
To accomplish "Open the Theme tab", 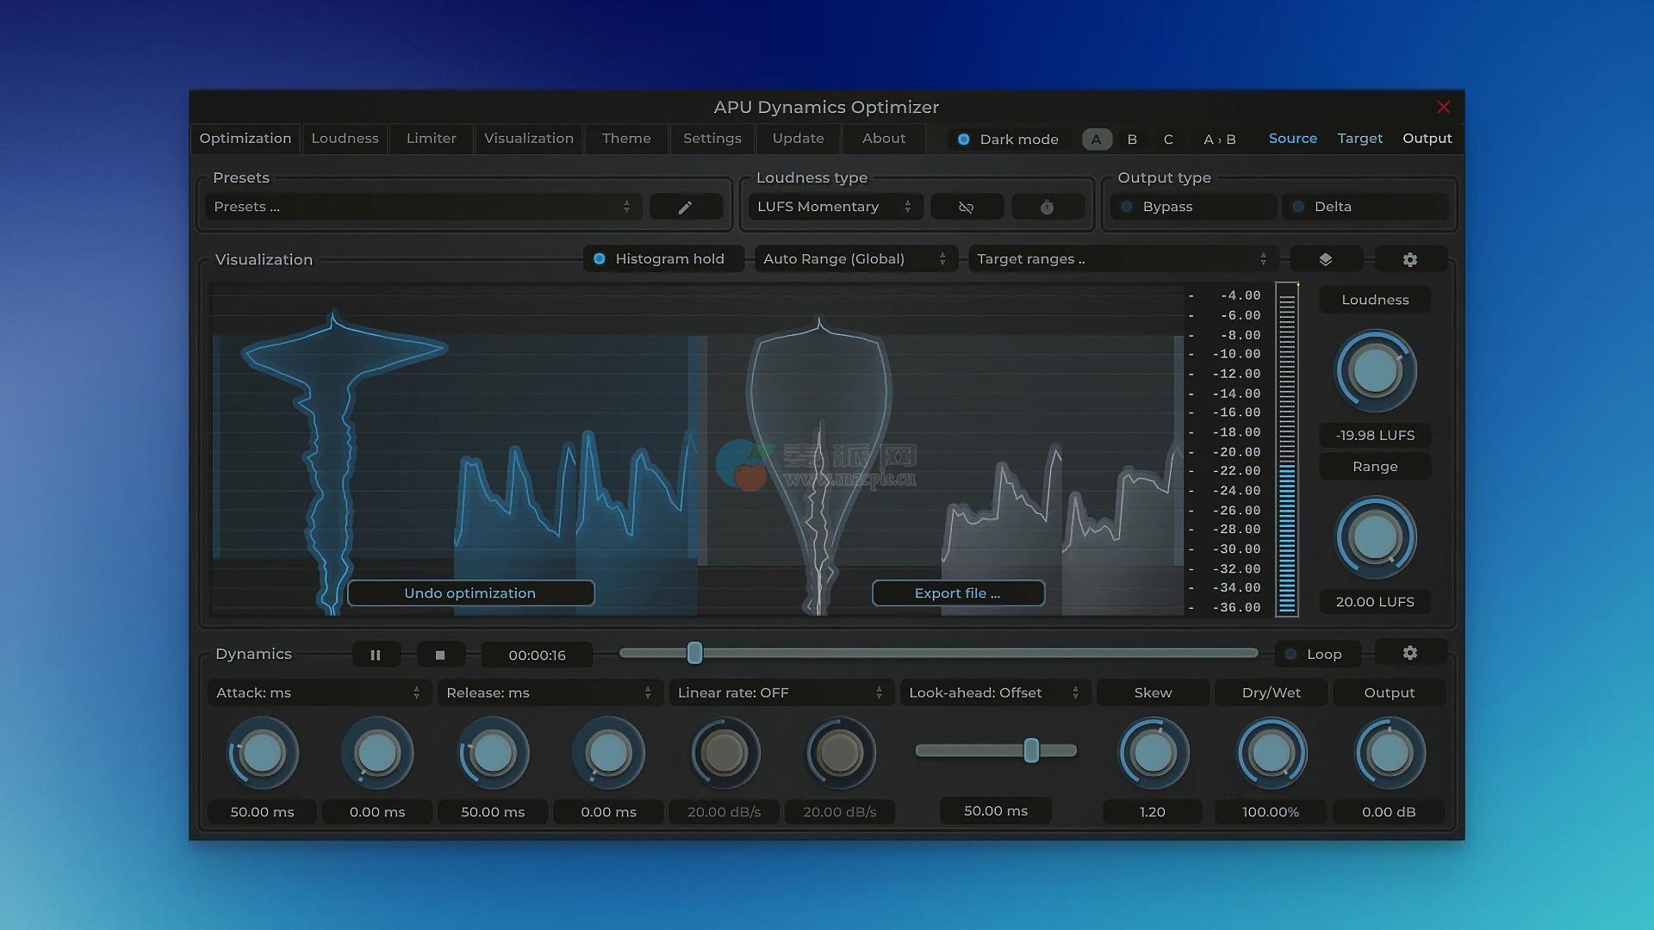I will (626, 139).
